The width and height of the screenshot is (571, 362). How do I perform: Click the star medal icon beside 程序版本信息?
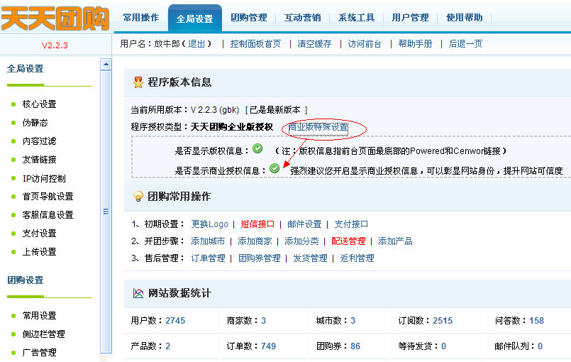[x=138, y=82]
